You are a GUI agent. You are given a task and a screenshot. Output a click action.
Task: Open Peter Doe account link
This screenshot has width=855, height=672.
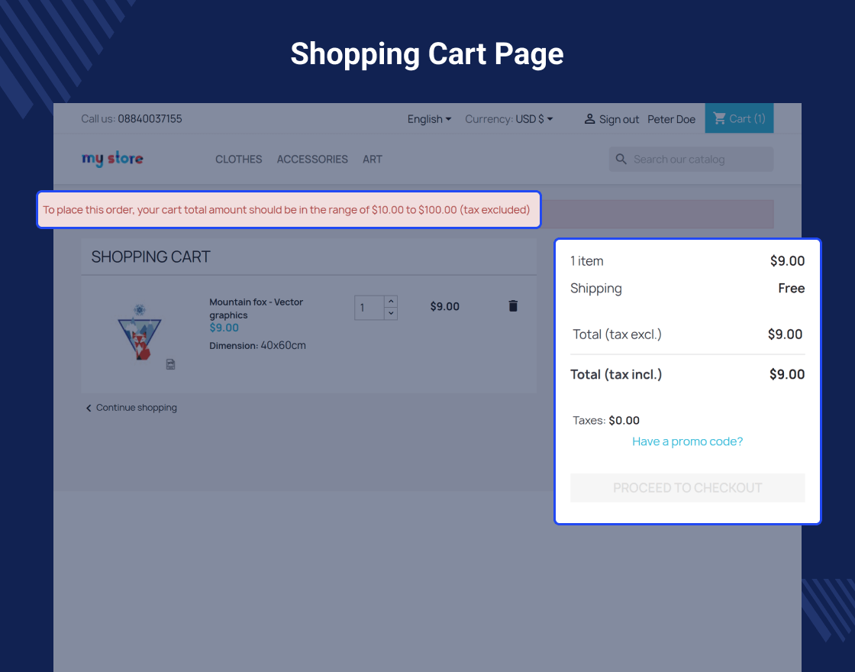(671, 119)
